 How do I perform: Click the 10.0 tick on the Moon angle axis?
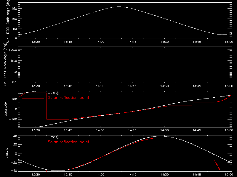coord(14,61)
